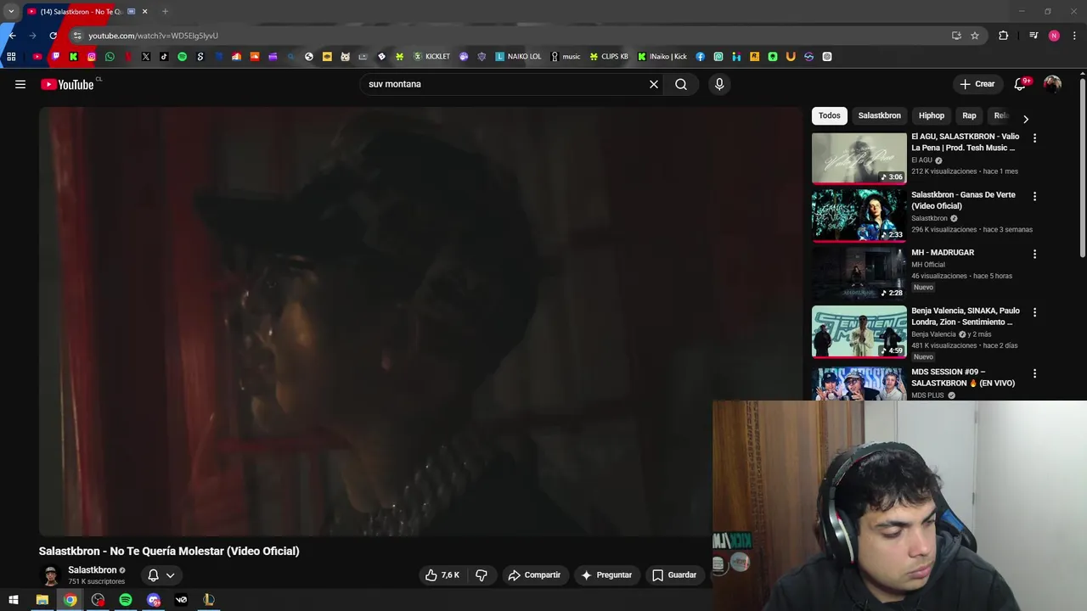Open YouTube notifications bell
The height and width of the screenshot is (611, 1087).
1020,84
